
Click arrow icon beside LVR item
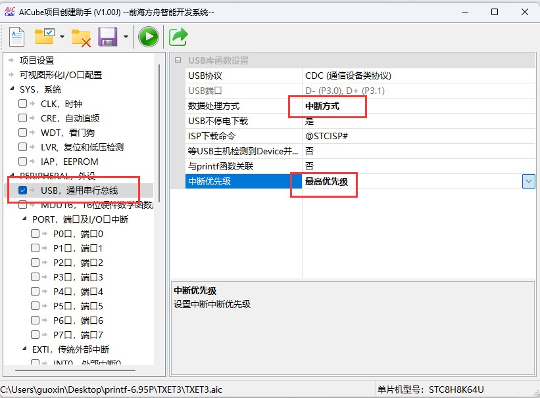[x=32, y=147]
